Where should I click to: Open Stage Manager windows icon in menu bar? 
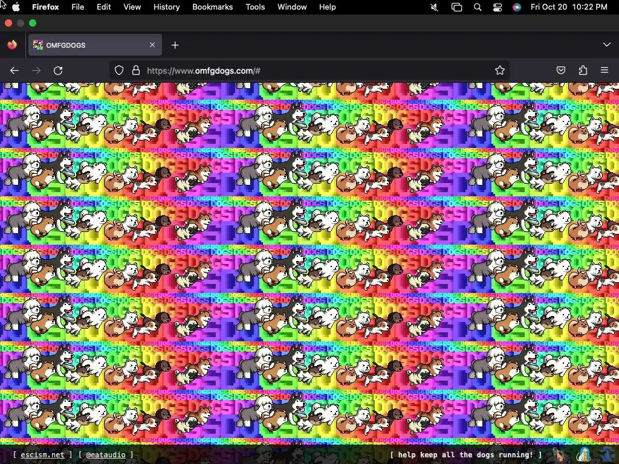[456, 7]
